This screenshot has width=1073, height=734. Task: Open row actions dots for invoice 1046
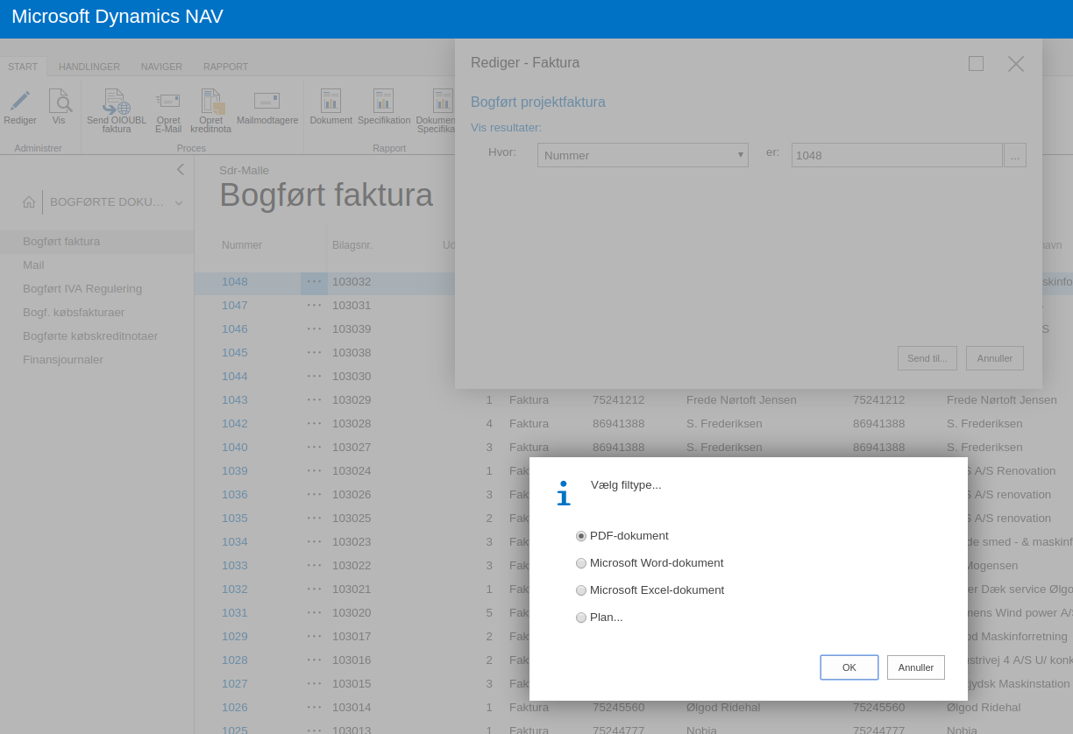[314, 328]
